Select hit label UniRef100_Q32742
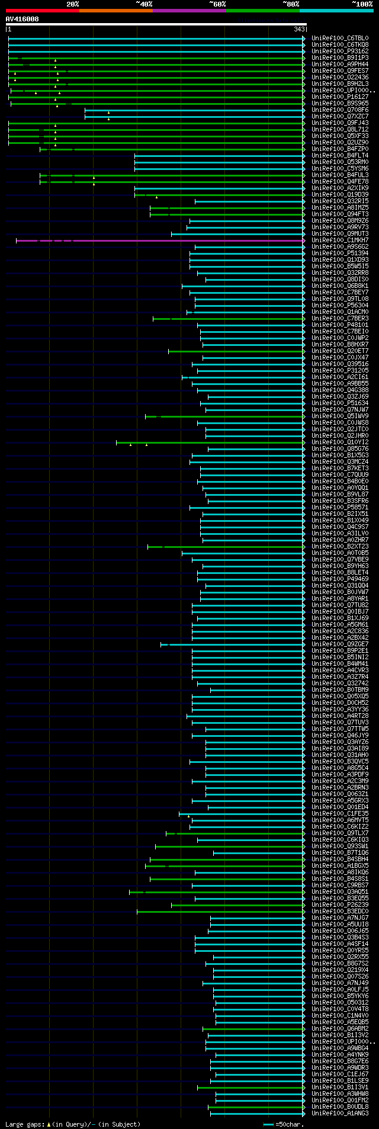This screenshot has width=379, height=1129. [x=340, y=684]
